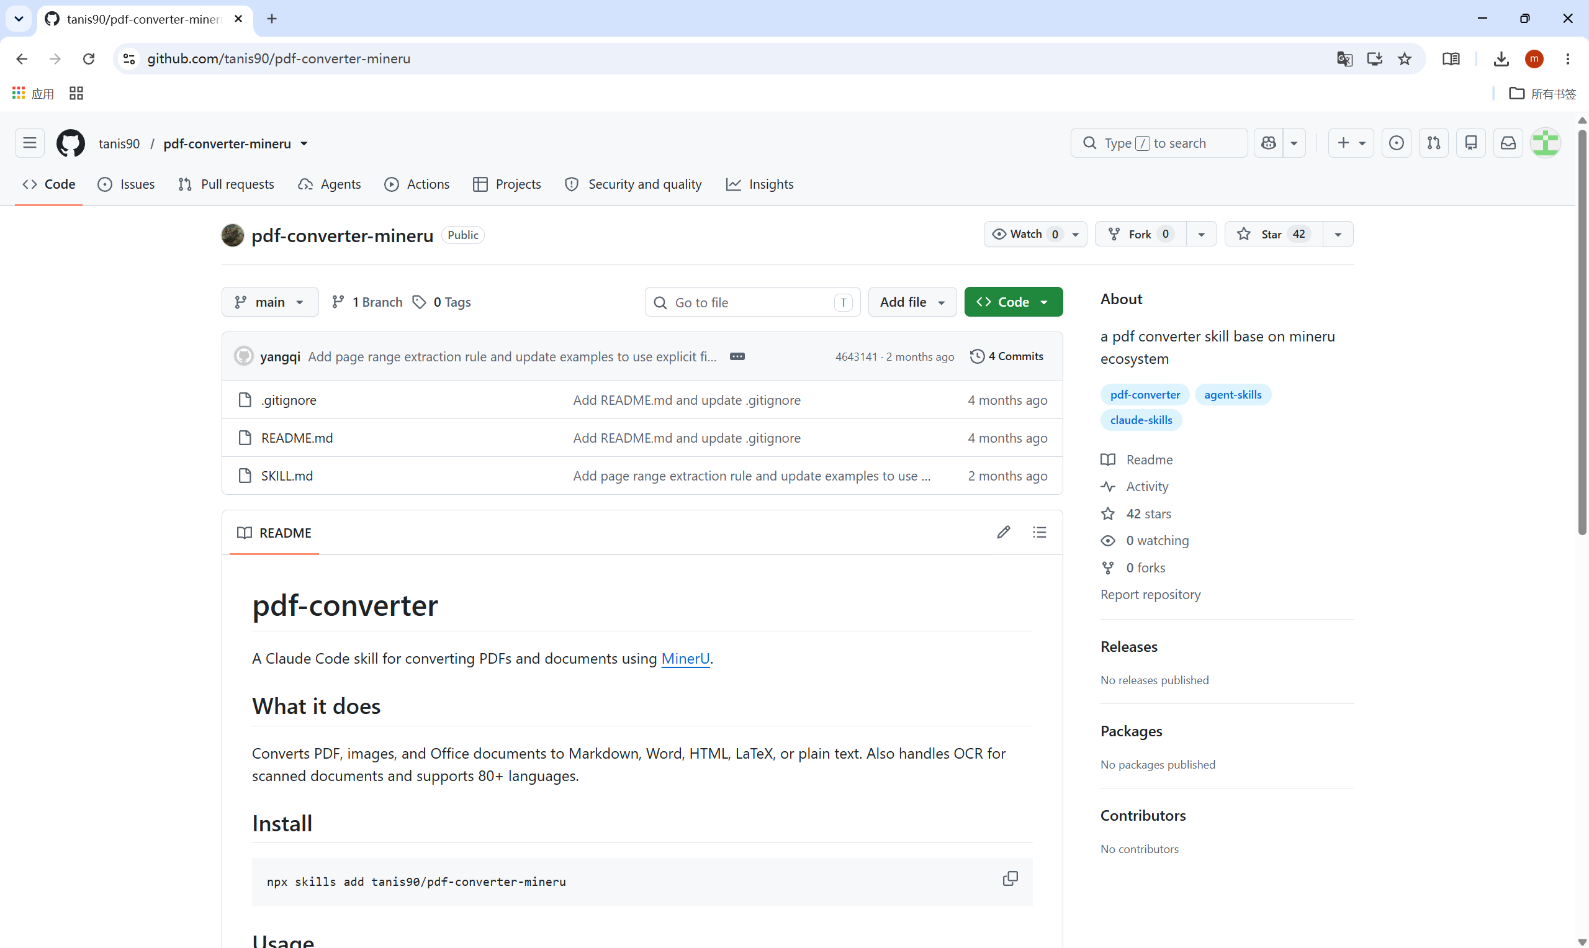Image resolution: width=1589 pixels, height=948 pixels.
Task: Open the create new plus dropdown
Action: (1351, 143)
